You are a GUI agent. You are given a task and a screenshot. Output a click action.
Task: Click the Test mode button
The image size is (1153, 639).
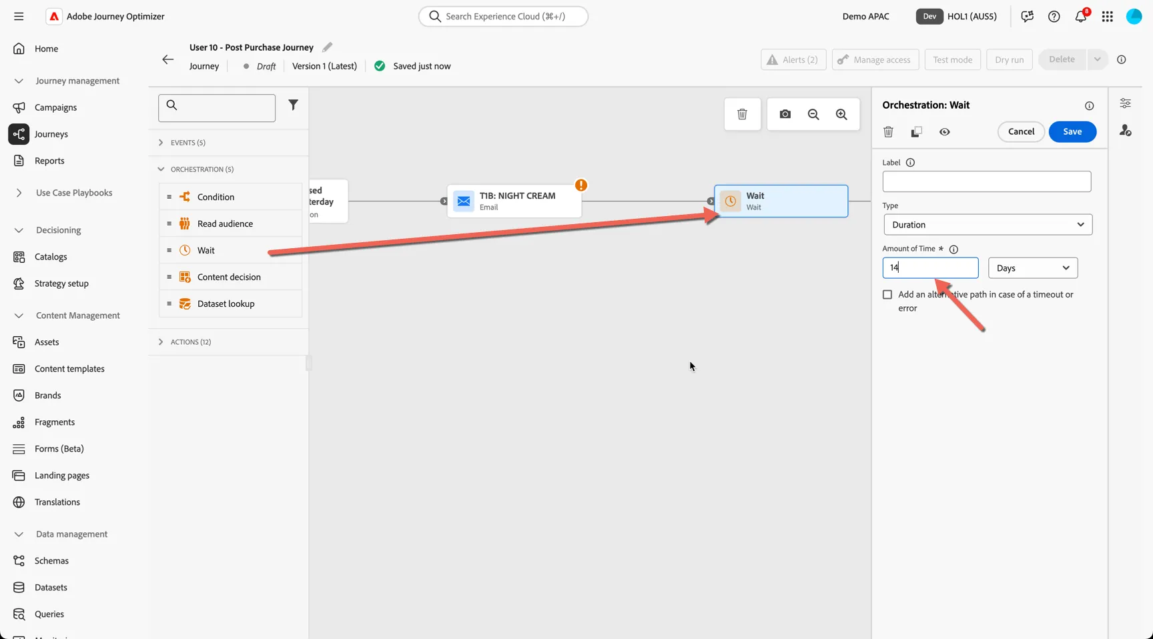point(952,59)
